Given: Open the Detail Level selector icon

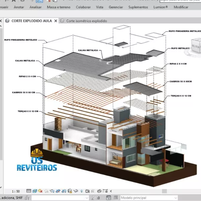Looking at the screenshot, I should (28, 191).
